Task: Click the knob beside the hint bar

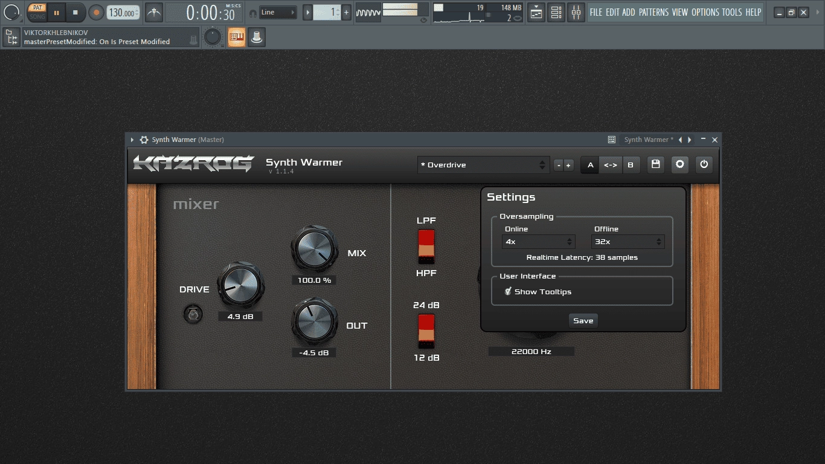Action: tap(213, 37)
